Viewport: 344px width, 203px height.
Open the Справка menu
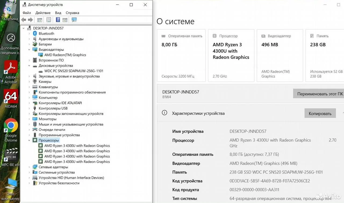click(x=73, y=13)
